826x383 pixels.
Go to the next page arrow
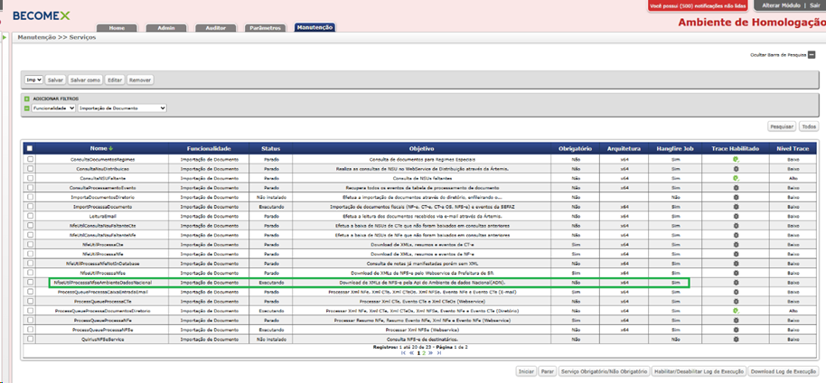click(x=430, y=353)
